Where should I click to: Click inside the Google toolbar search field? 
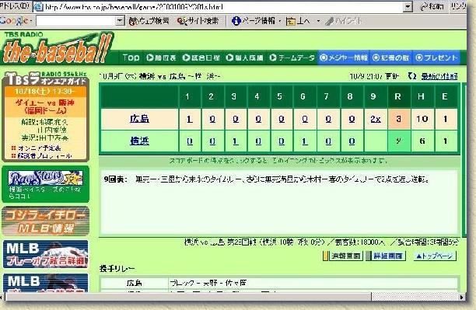click(x=76, y=21)
